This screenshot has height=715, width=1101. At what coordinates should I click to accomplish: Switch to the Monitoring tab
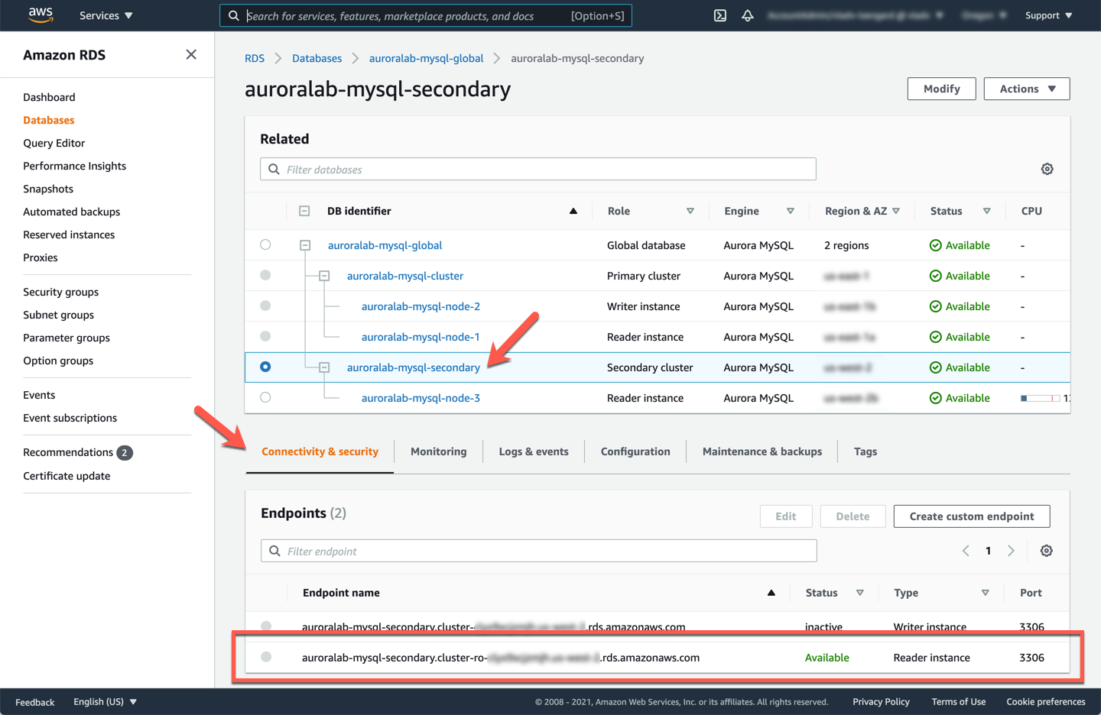click(x=438, y=451)
